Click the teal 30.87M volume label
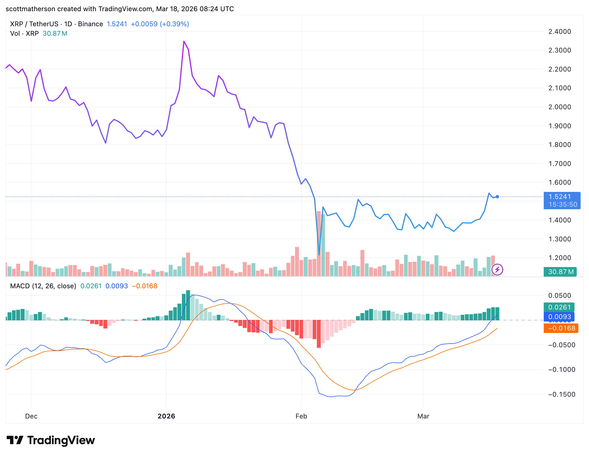589x457 pixels. tap(560, 272)
